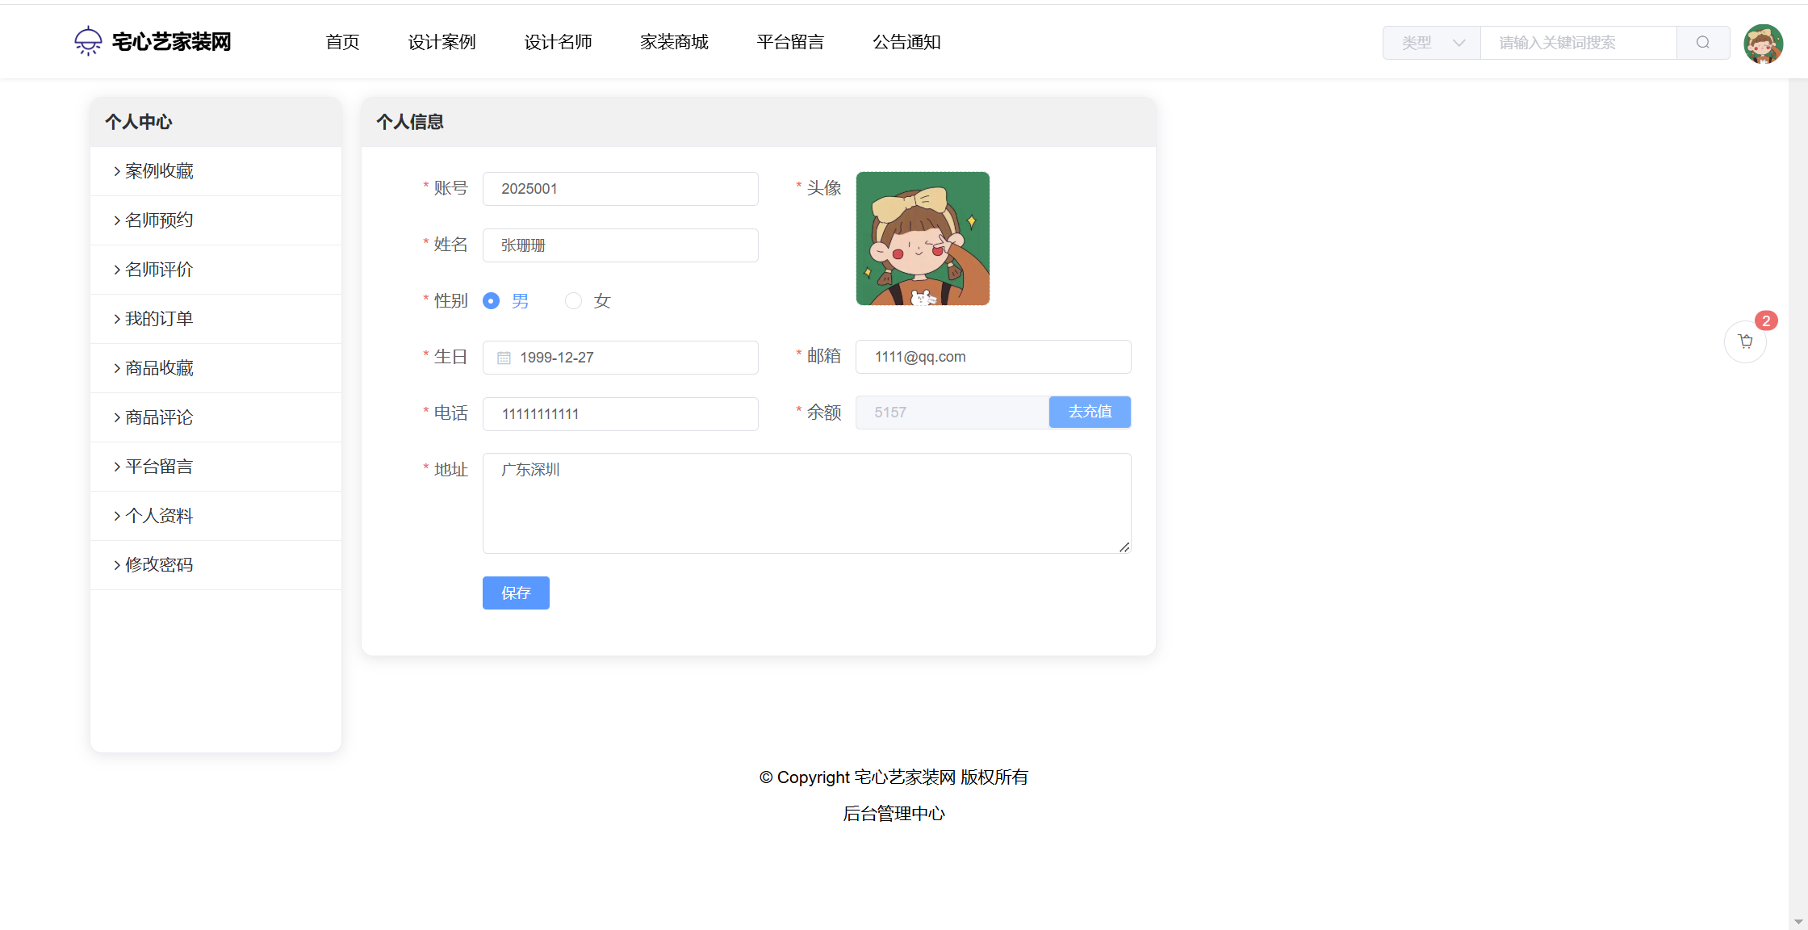Viewport: 1808px width, 930px height.
Task: Click the 后台管理中心 footer link
Action: [x=894, y=814]
